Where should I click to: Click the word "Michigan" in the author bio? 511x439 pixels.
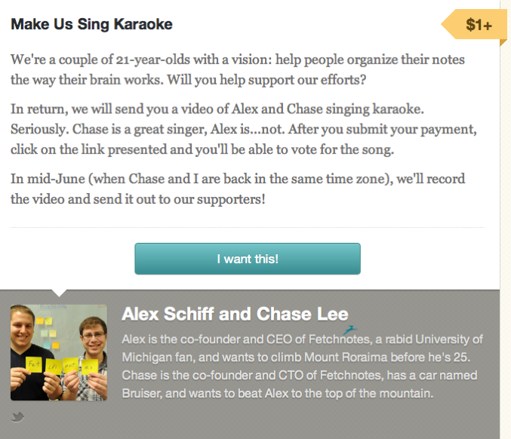coord(146,357)
